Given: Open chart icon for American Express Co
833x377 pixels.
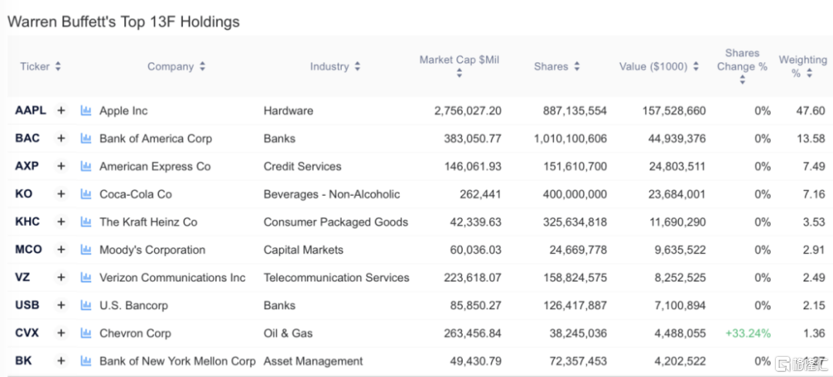Looking at the screenshot, I should [x=86, y=167].
